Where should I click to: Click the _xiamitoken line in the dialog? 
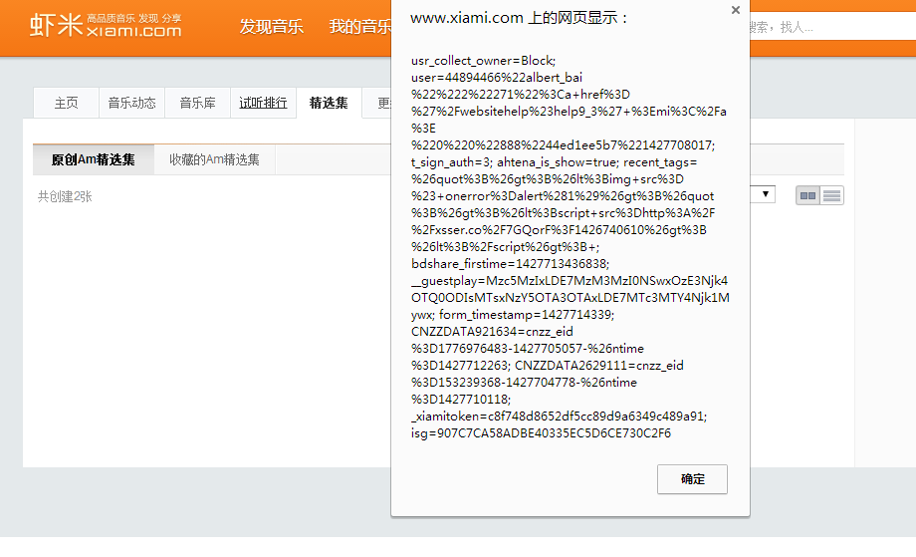tap(559, 417)
